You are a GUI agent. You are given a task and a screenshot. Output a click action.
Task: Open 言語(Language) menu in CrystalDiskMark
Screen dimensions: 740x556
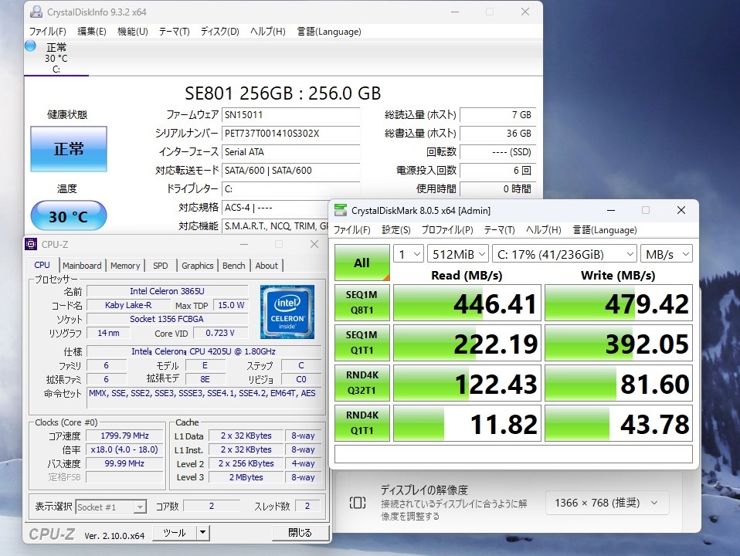tap(605, 230)
